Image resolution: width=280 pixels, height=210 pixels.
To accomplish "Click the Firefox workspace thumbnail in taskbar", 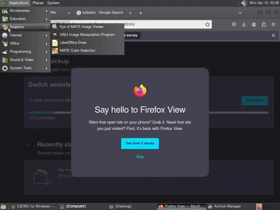I will [259, 207].
